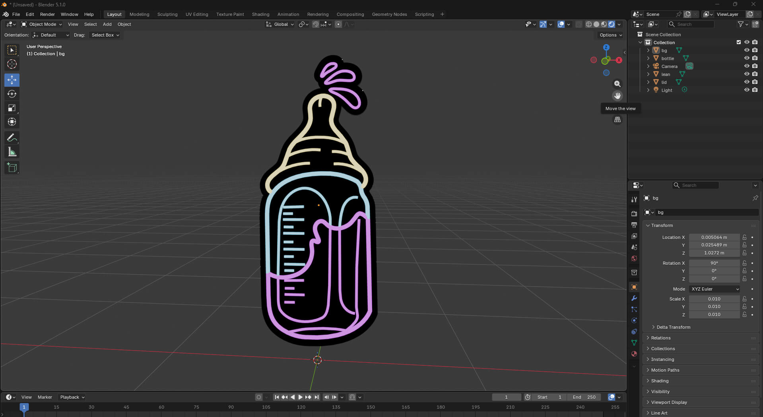Open Global transform orientation dropdown
Screen dimensions: 763x417
coord(280,24)
